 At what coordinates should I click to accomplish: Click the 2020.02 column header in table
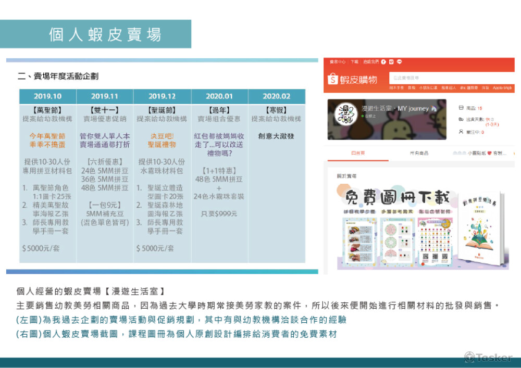click(x=276, y=96)
